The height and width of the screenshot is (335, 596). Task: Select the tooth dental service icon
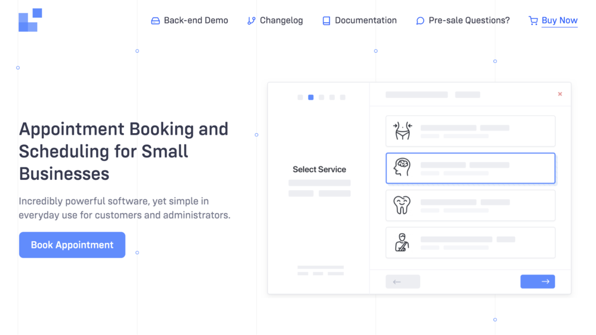pyautogui.click(x=402, y=205)
